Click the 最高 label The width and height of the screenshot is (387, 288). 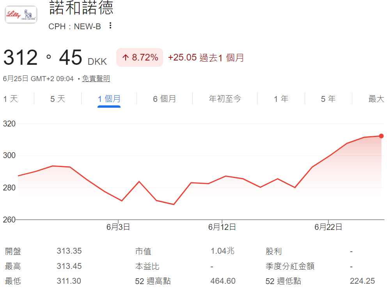(13, 266)
